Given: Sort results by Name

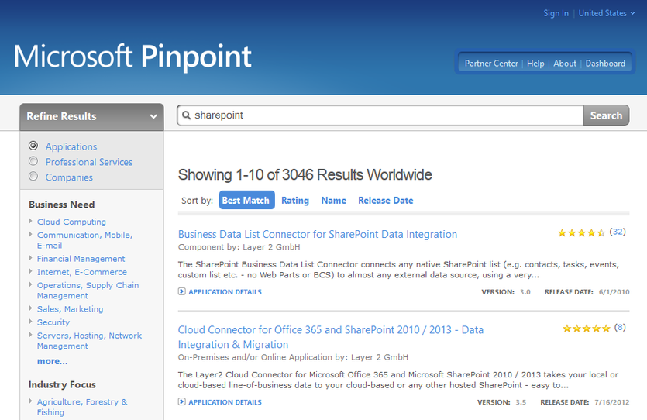Looking at the screenshot, I should coord(333,201).
